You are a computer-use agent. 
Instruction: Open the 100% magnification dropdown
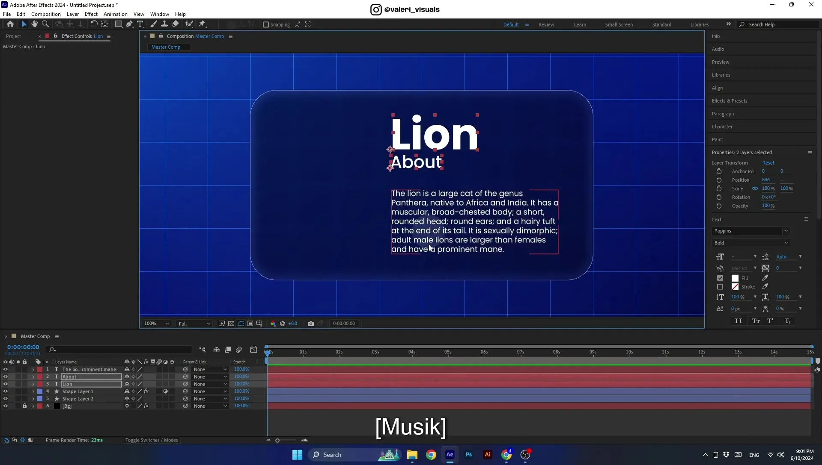(x=156, y=324)
